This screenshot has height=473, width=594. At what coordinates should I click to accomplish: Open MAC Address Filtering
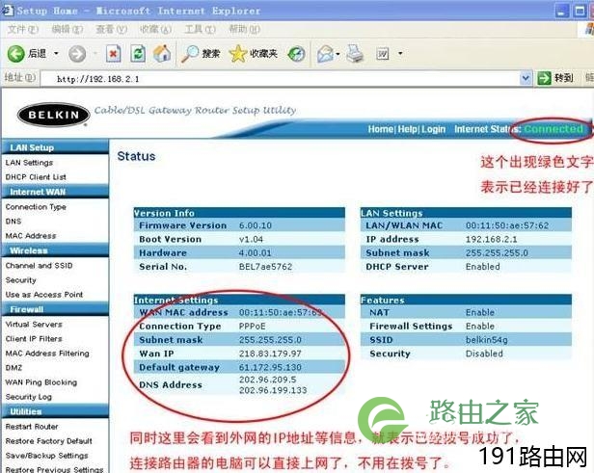(x=47, y=354)
